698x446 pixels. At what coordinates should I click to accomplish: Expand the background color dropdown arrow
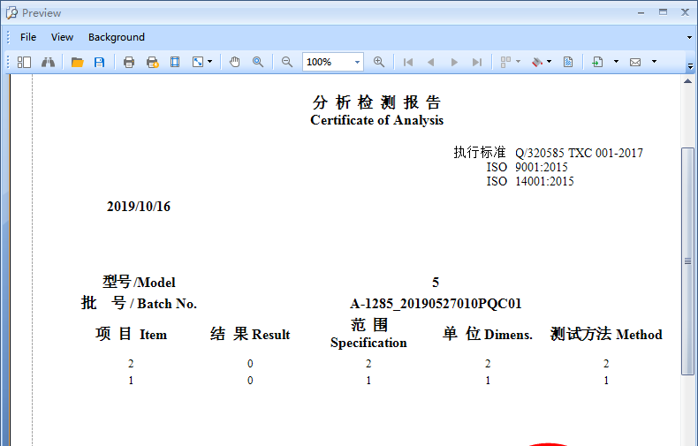(549, 62)
